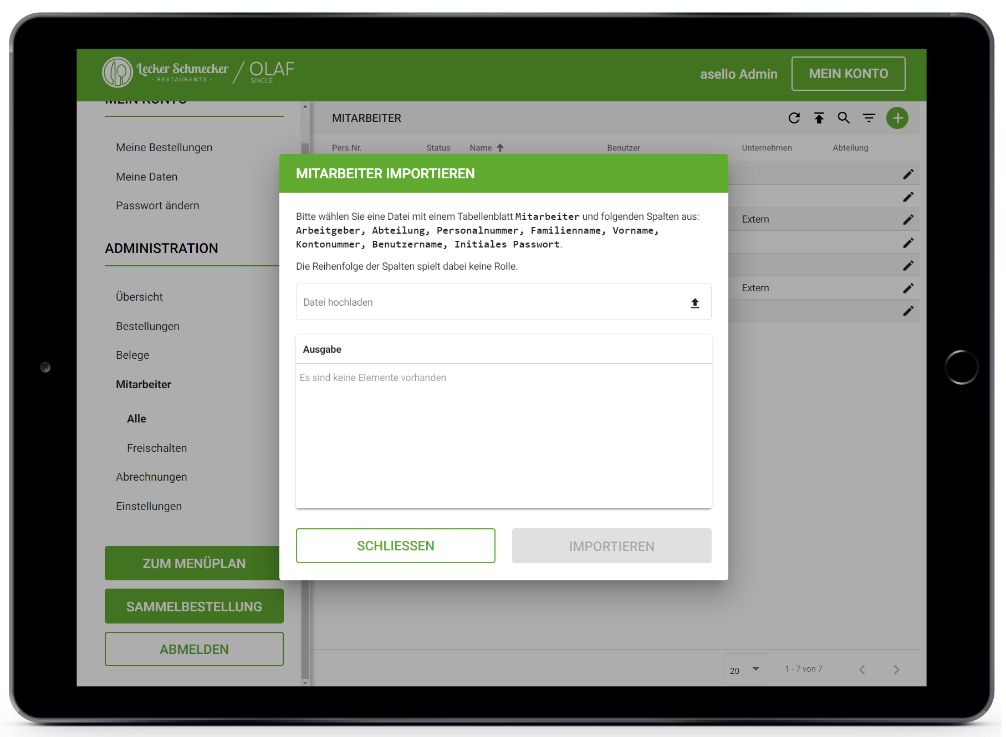Open Einstellungen in the sidebar

149,506
